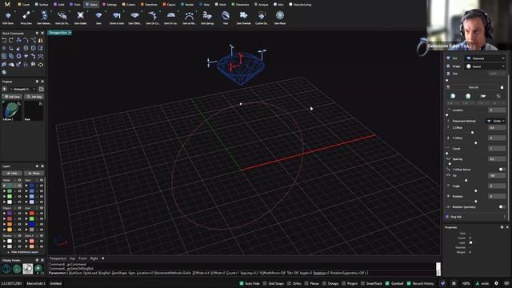Click the Show button in Layers
Viewport: 512px width, 288px height.
[34, 173]
